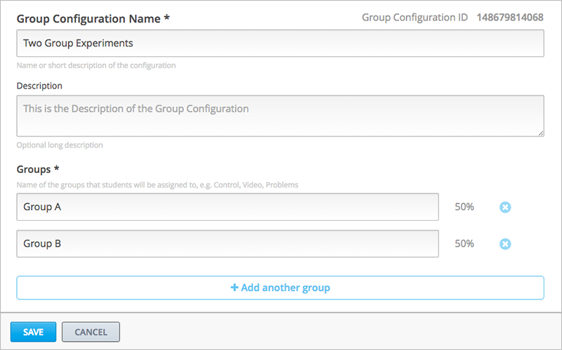Cancel the group configuration form
The image size is (562, 350).
point(91,332)
